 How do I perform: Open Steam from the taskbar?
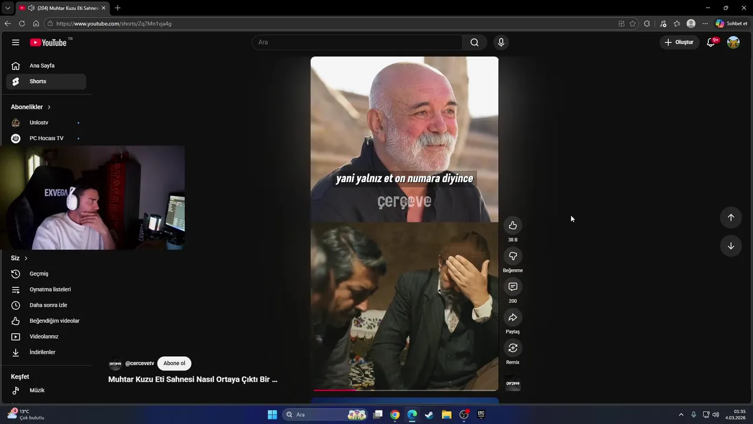429,415
